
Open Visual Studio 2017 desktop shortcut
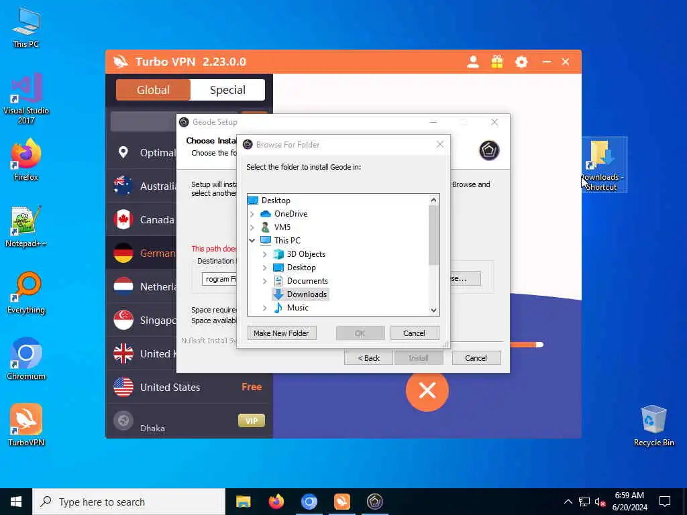pyautogui.click(x=26, y=99)
